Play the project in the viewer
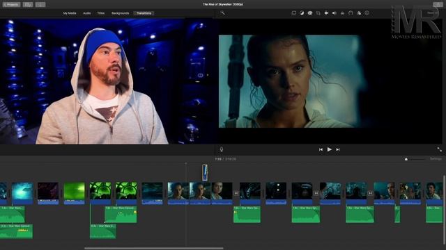The width and height of the screenshot is (446, 250). [330, 149]
